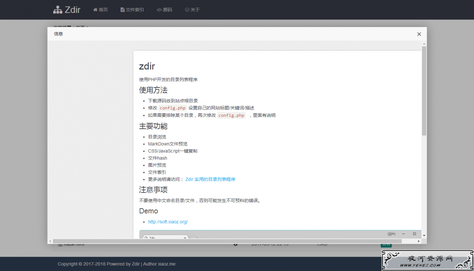Click the info icon in the background file row
The height and width of the screenshot is (271, 474).
[236, 244]
